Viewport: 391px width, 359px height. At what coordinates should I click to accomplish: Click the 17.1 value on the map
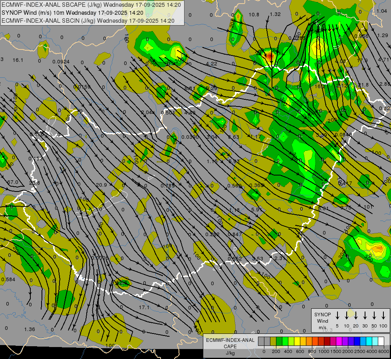(x=144, y=308)
